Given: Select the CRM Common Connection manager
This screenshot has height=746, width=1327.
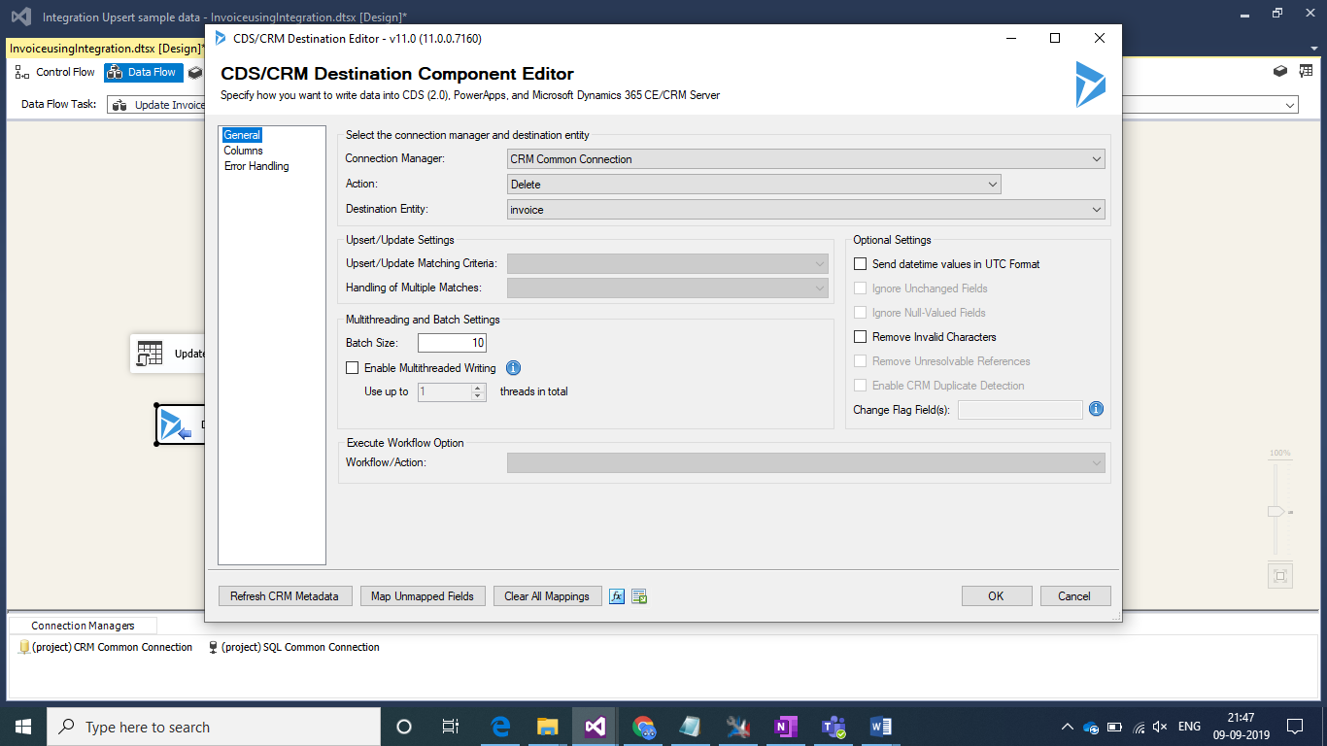Looking at the screenshot, I should (x=106, y=647).
